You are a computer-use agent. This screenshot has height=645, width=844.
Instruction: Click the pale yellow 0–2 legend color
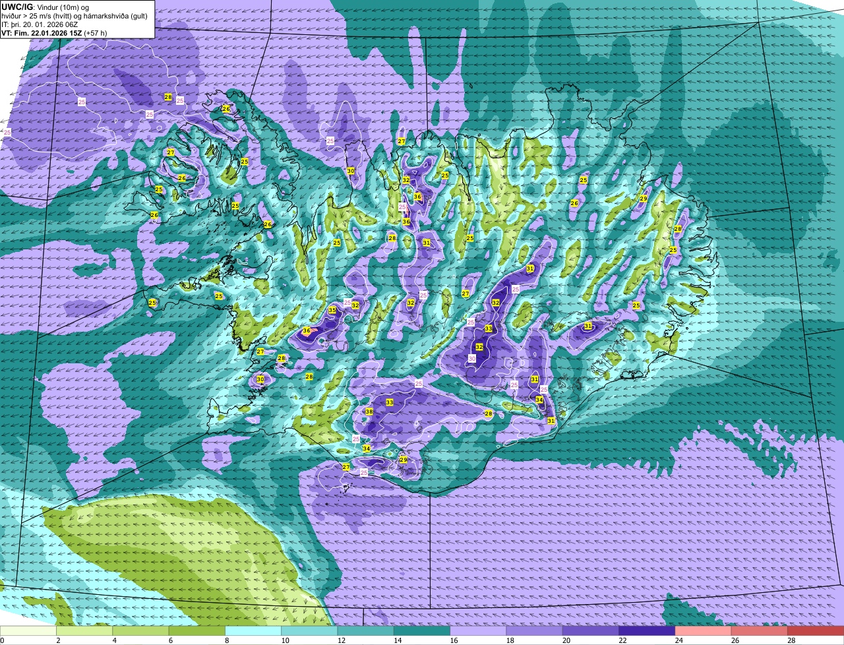pos(28,631)
